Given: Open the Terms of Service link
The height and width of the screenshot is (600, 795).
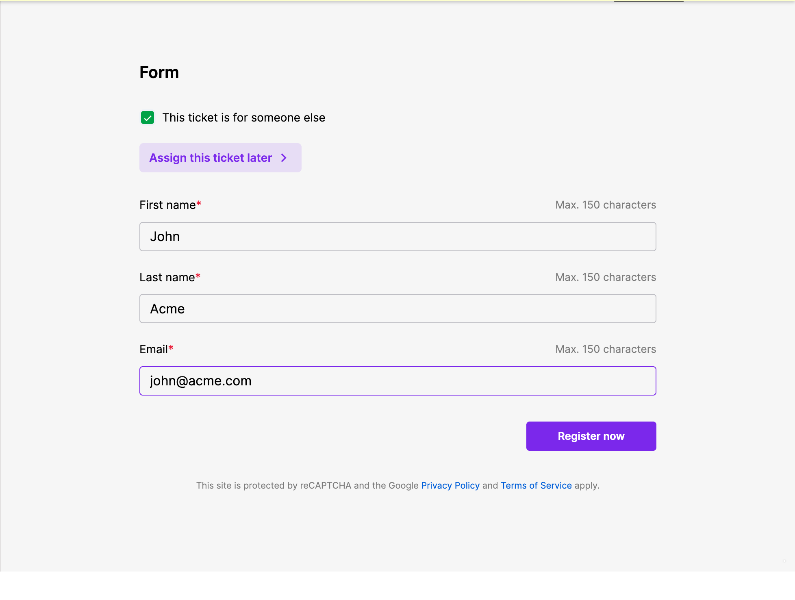Looking at the screenshot, I should (536, 485).
